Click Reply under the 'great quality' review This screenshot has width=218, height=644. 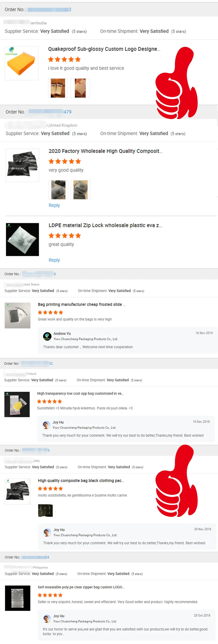pos(54,260)
